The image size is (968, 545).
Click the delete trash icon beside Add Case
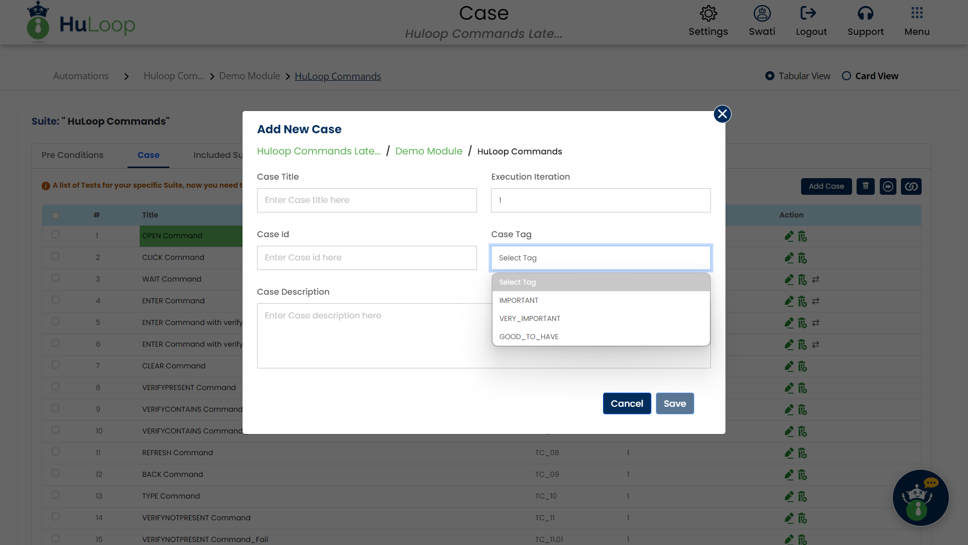(x=866, y=186)
